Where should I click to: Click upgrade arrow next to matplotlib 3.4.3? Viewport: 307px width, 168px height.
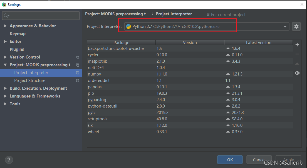coord(228,61)
